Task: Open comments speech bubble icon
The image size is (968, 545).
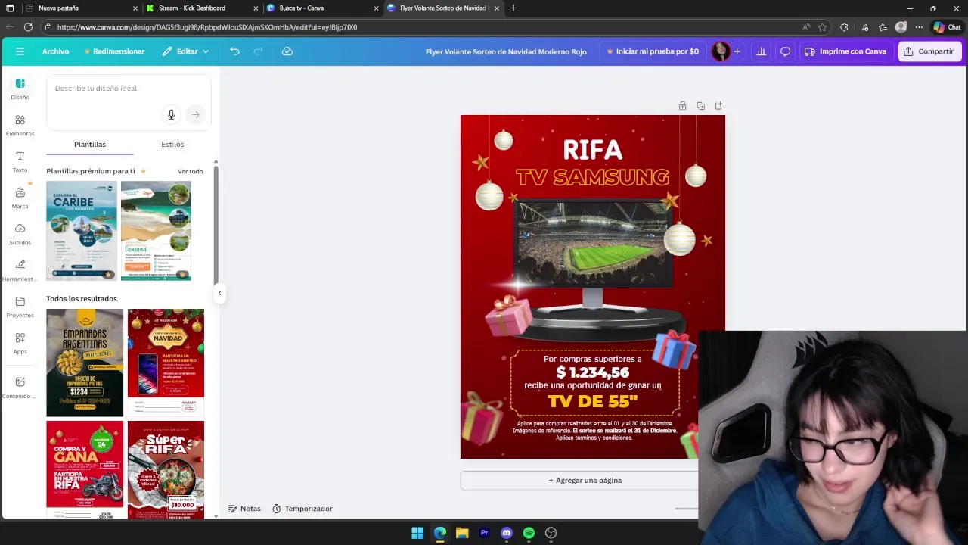Action: pyautogui.click(x=785, y=51)
